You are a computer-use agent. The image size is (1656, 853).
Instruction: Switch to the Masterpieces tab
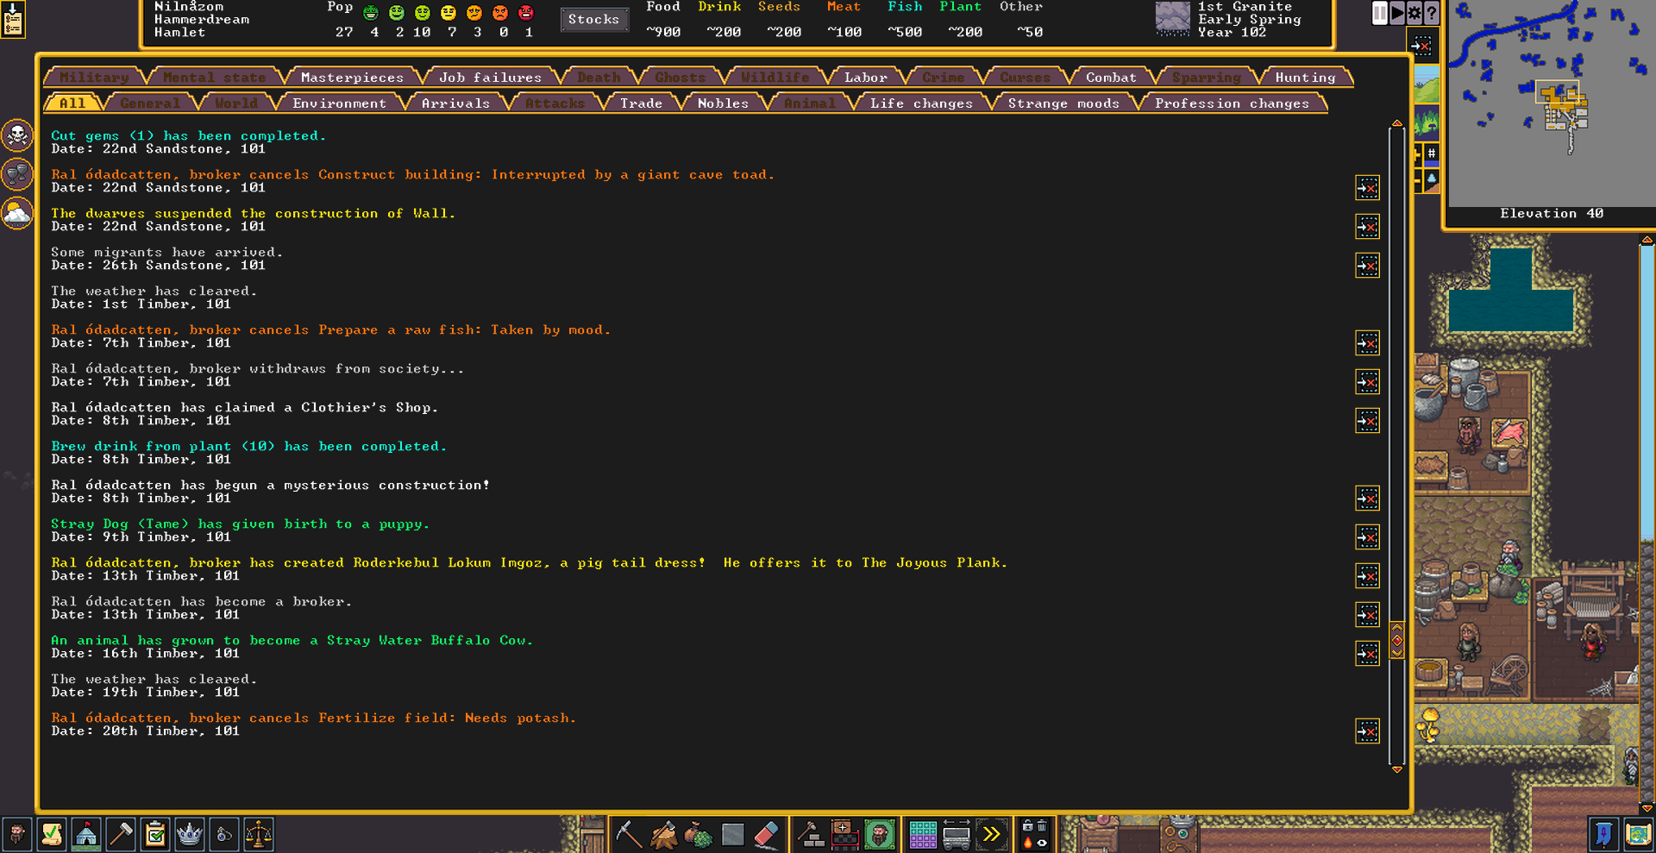[x=352, y=78]
